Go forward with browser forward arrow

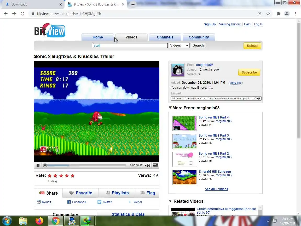point(14,14)
